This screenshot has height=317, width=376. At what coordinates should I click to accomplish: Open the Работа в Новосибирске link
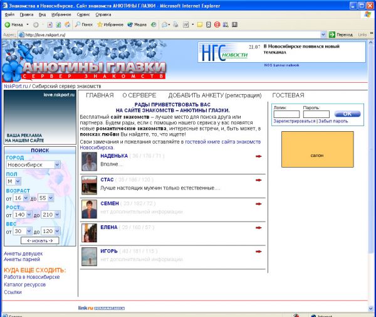[32, 277]
